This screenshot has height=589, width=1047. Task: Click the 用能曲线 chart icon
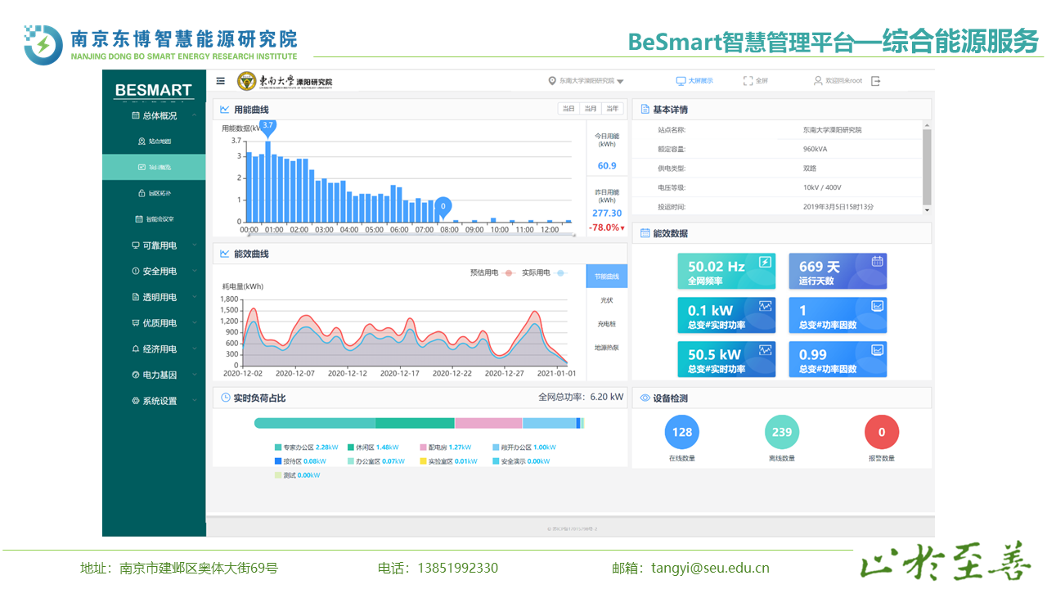coord(225,109)
